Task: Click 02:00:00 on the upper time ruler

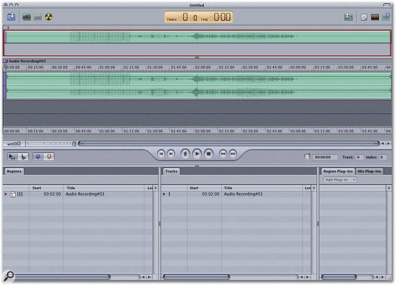Action: pos(202,68)
